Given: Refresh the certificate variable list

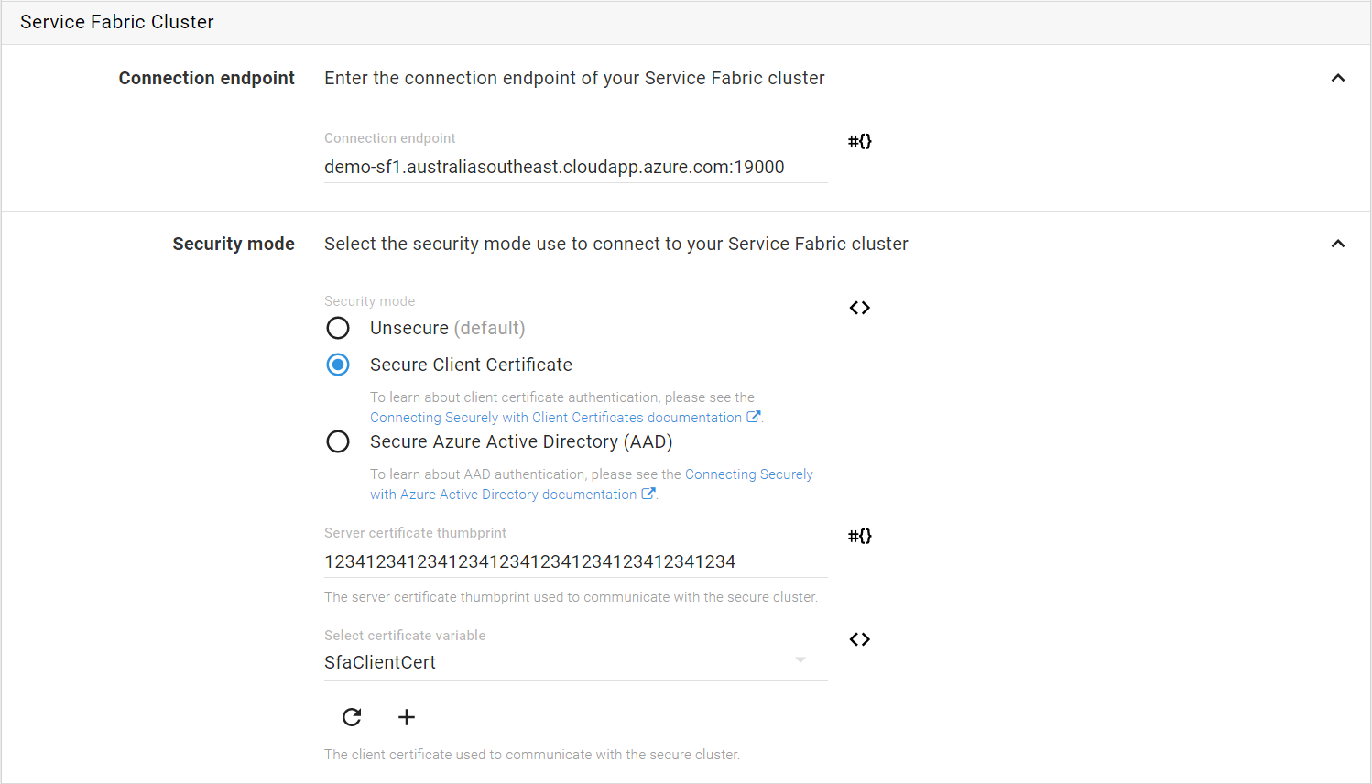Looking at the screenshot, I should coord(352,717).
